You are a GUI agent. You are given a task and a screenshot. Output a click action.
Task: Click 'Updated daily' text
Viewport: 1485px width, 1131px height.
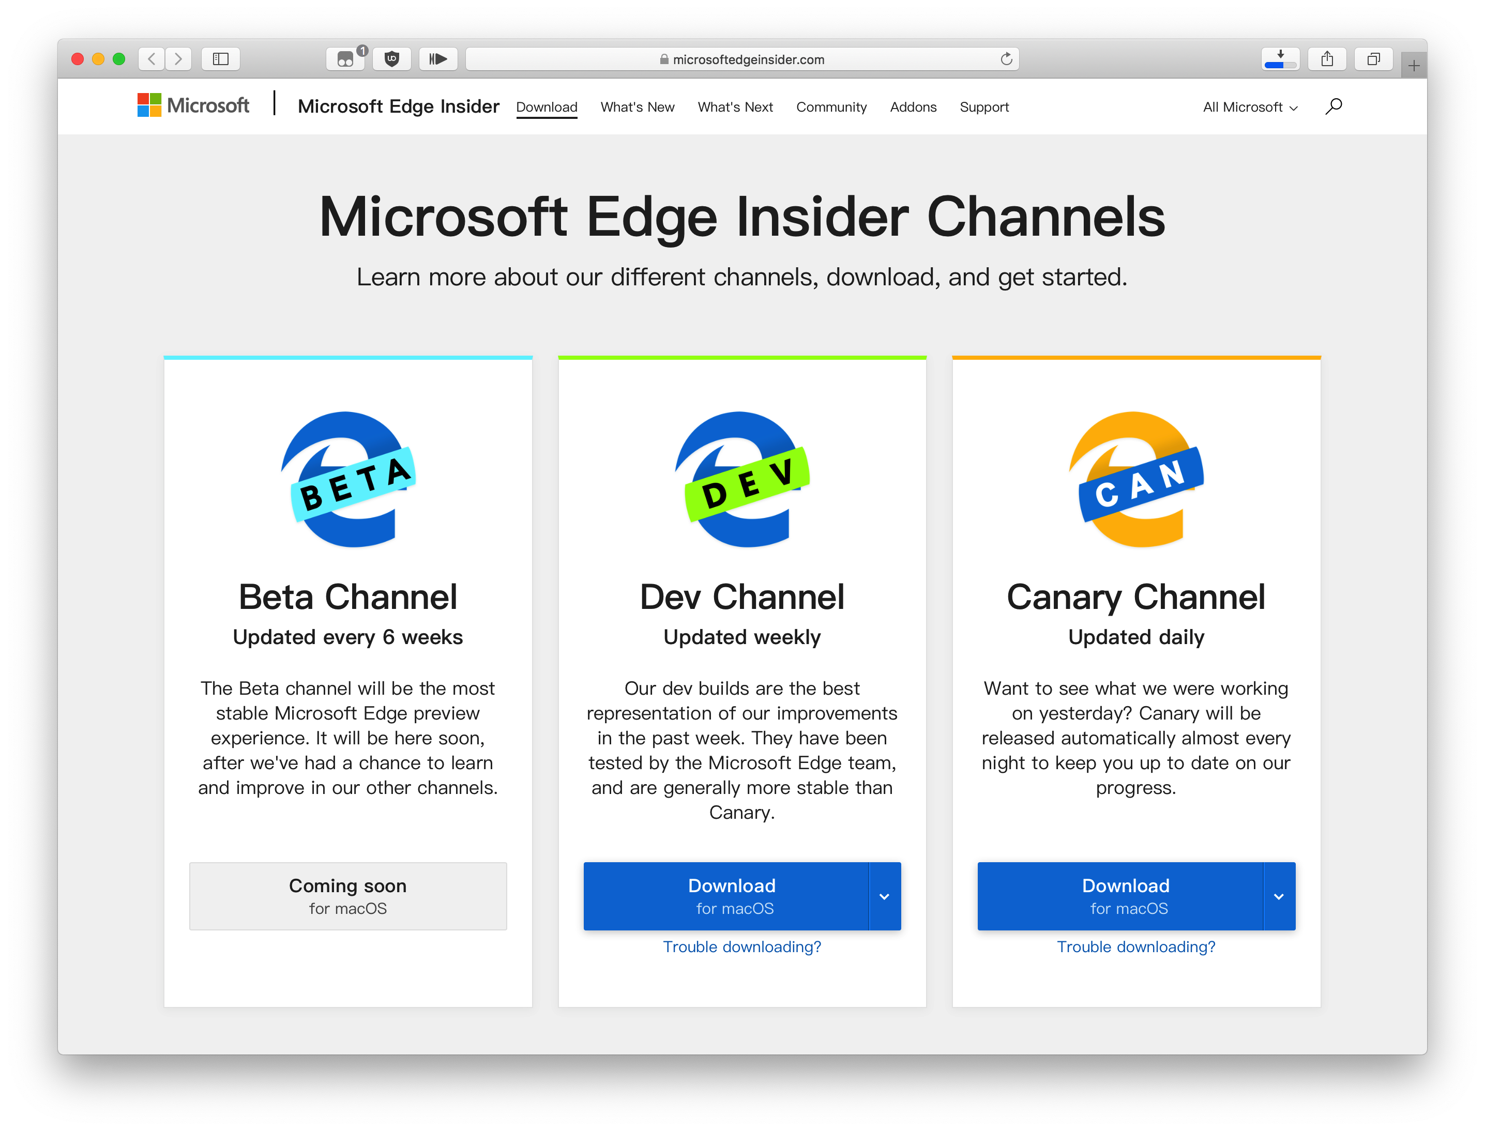[1136, 637]
